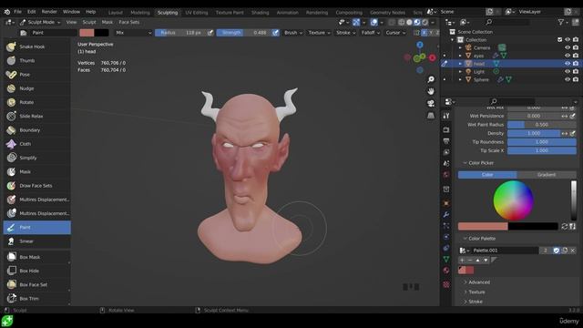Unlink the Palette.001 datablock
583x328 pixels.
point(573,251)
